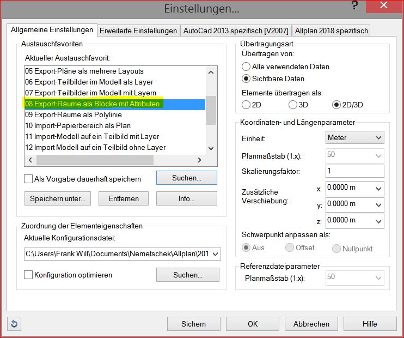404x338 pixels.
Task: Open 'AutoCad 2013 spezifisch [V2007]' tab
Action: [235, 31]
